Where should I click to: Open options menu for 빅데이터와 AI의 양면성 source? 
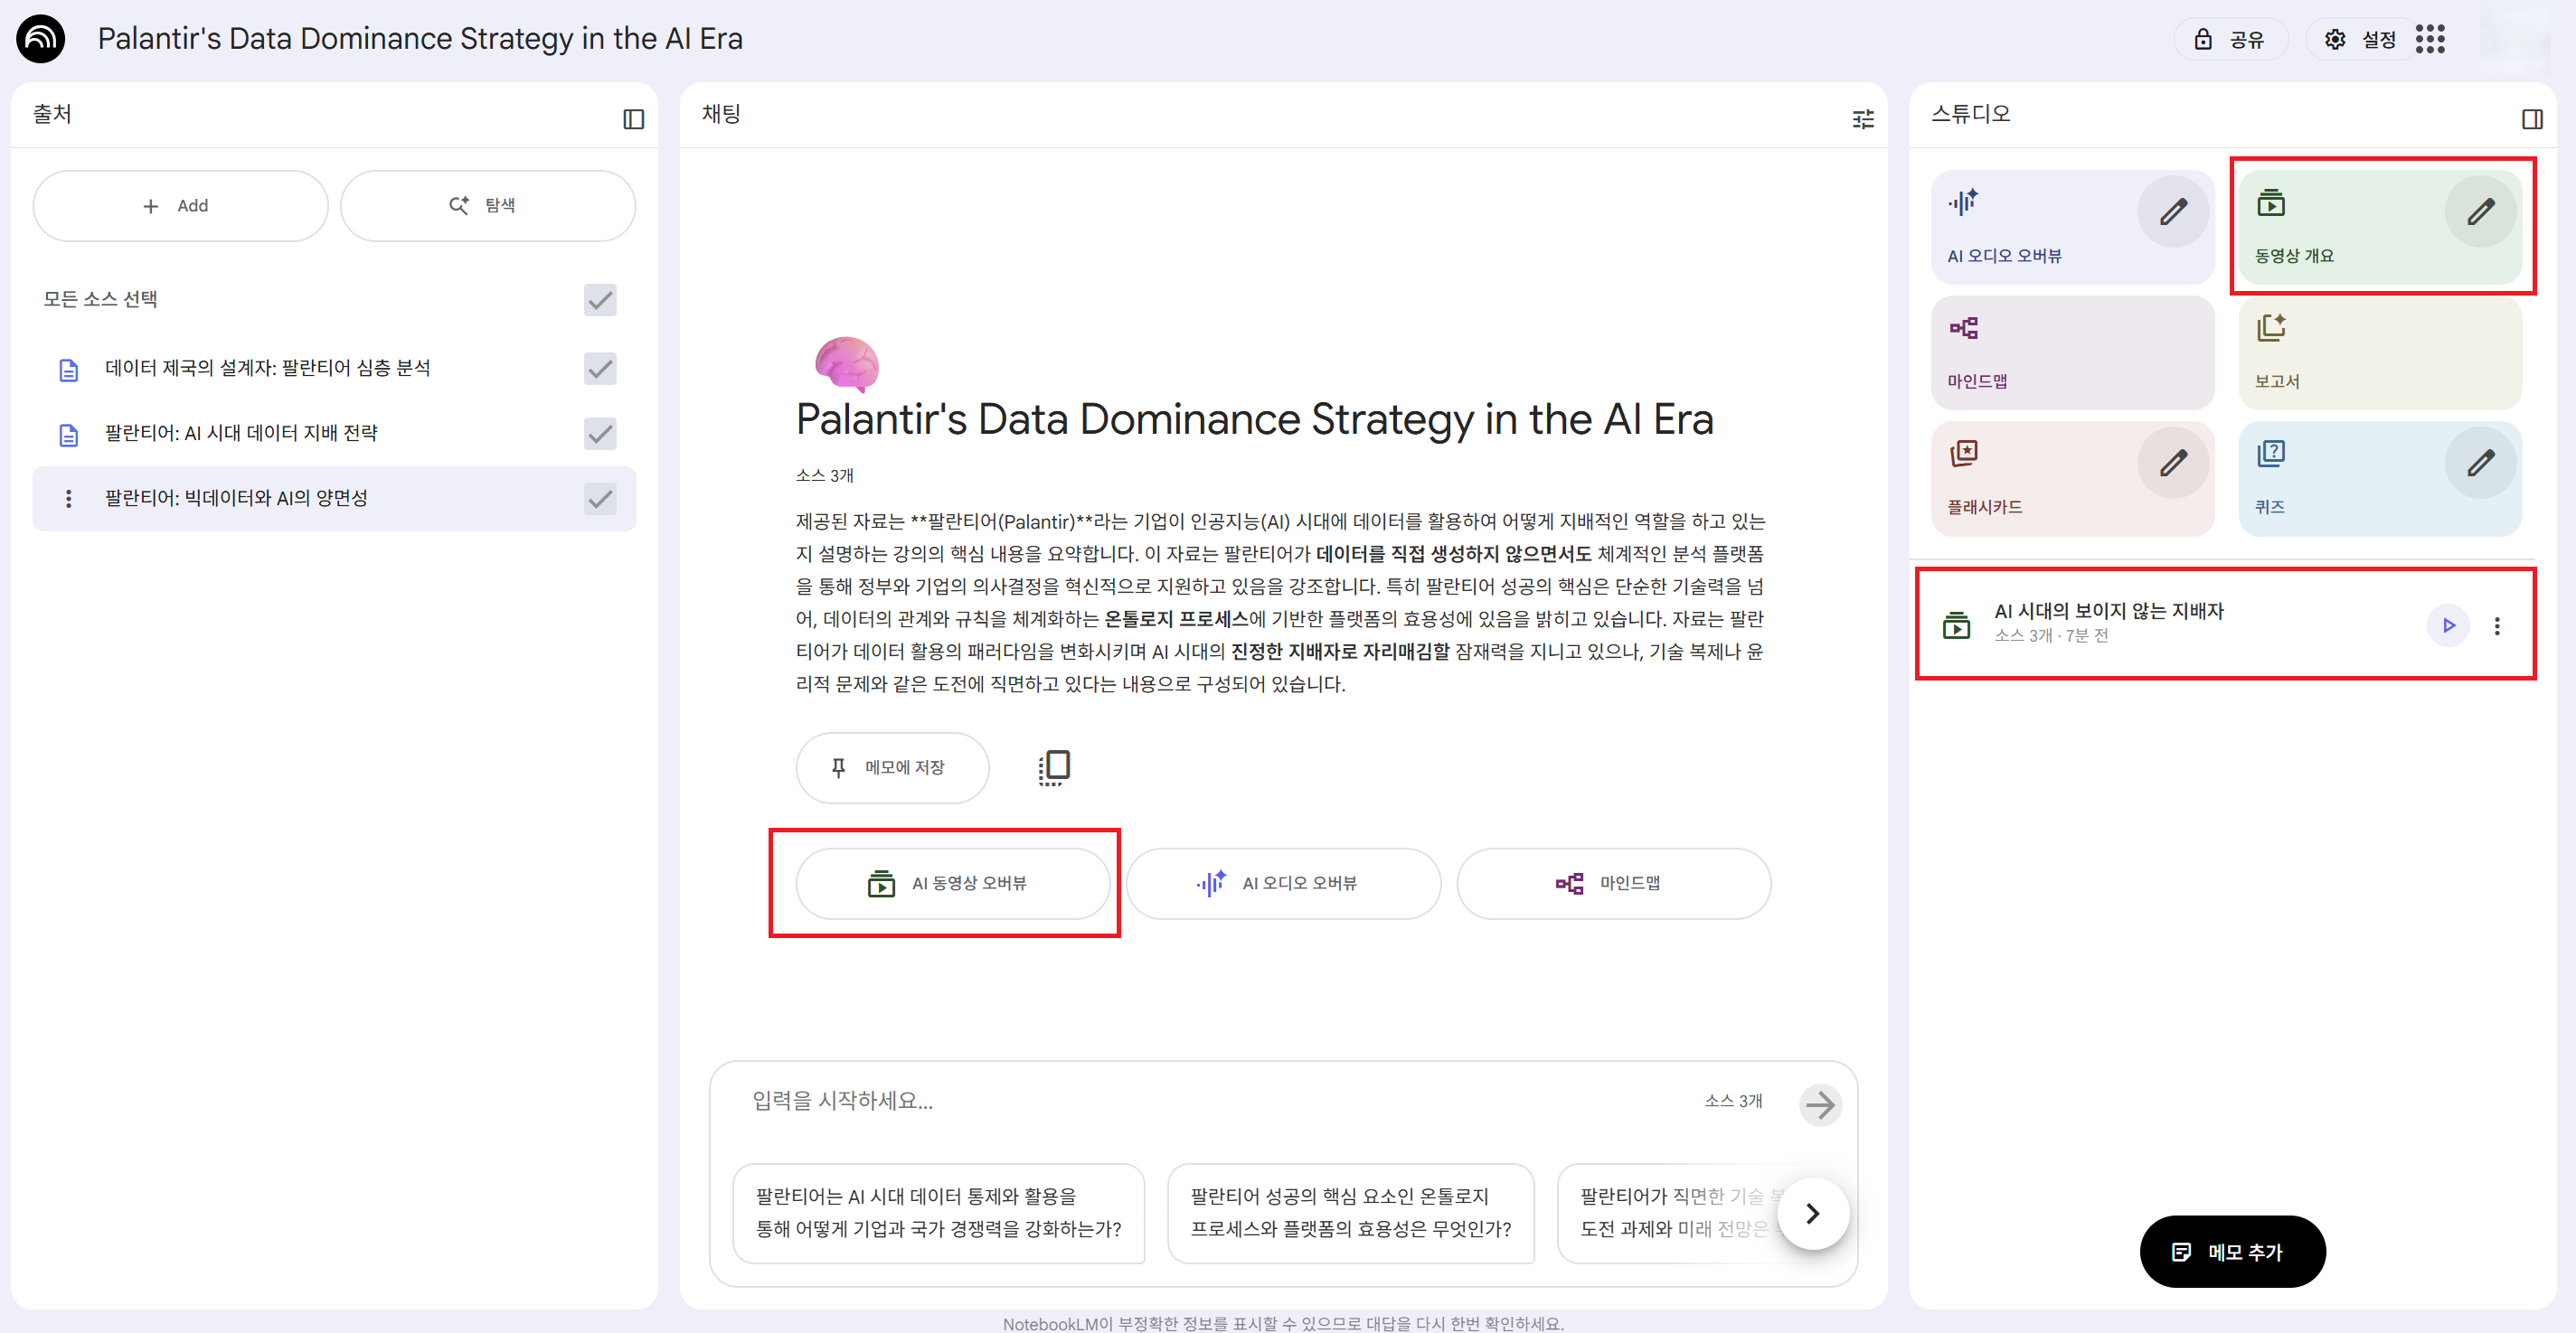click(68, 499)
